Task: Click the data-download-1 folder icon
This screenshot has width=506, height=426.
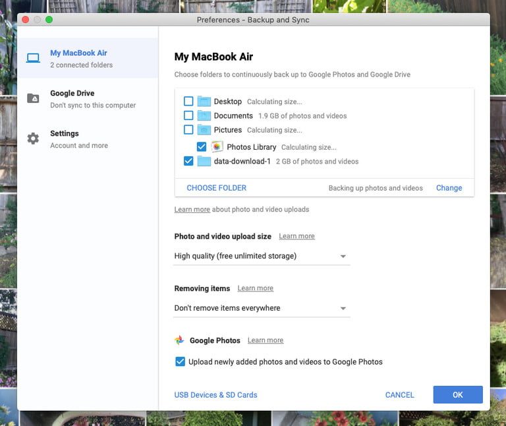Action: click(204, 162)
